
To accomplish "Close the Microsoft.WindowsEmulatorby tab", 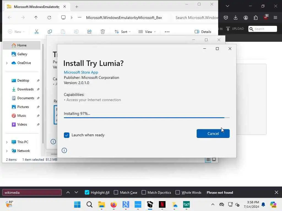I will (64, 7).
